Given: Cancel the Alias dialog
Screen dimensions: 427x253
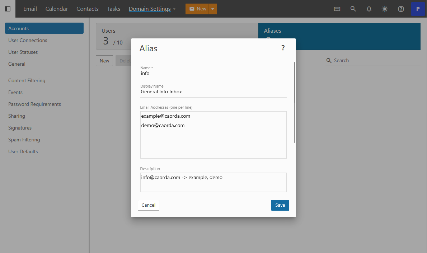Looking at the screenshot, I should (148, 205).
